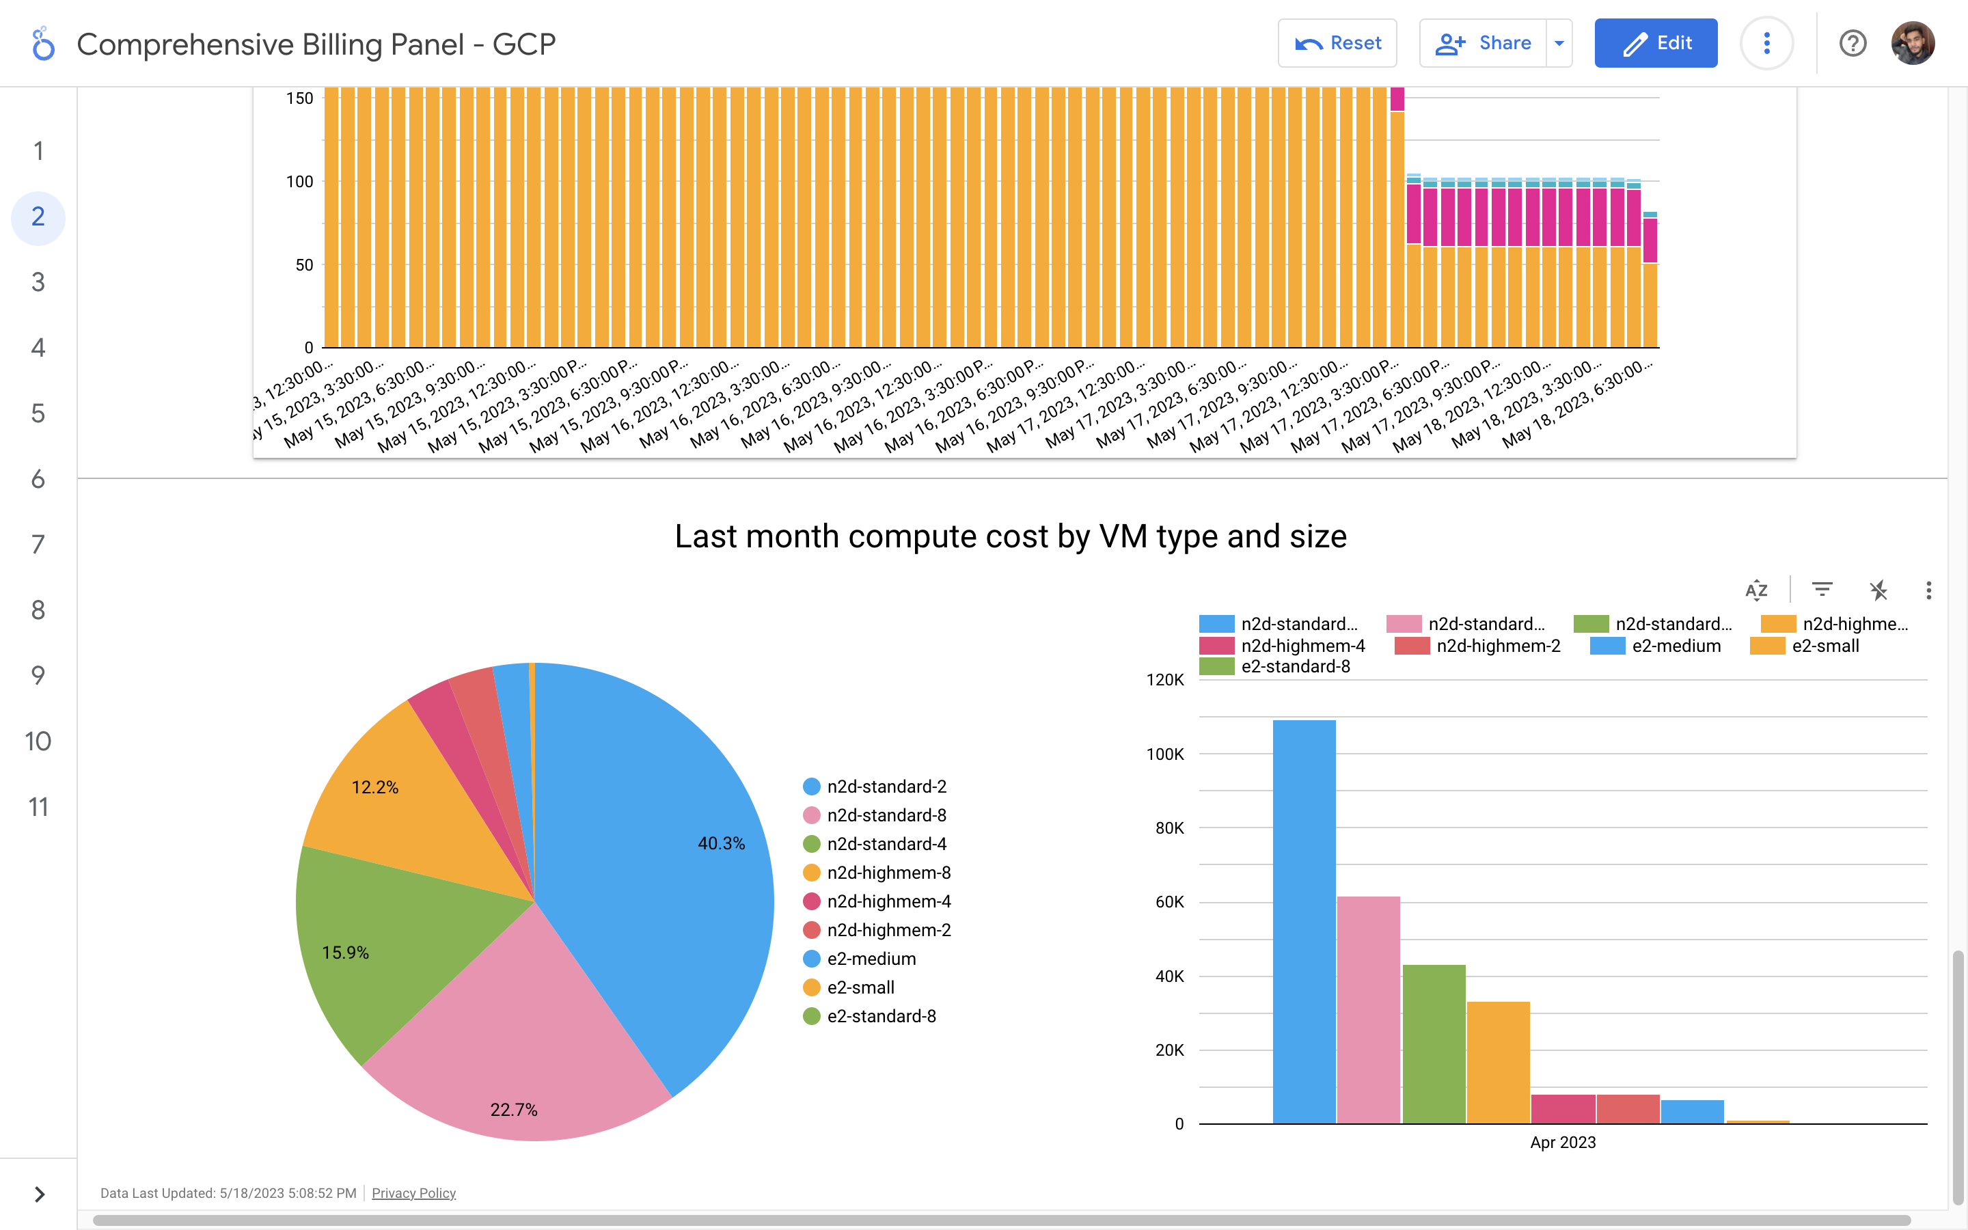
Task: Open the report's vertical dots menu
Action: 1766,43
